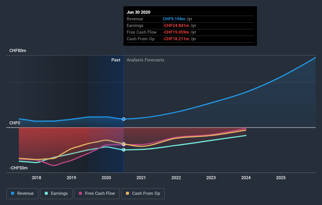Click the 2019 x-axis label
Viewport: 322px width, 205px height.
tap(71, 178)
